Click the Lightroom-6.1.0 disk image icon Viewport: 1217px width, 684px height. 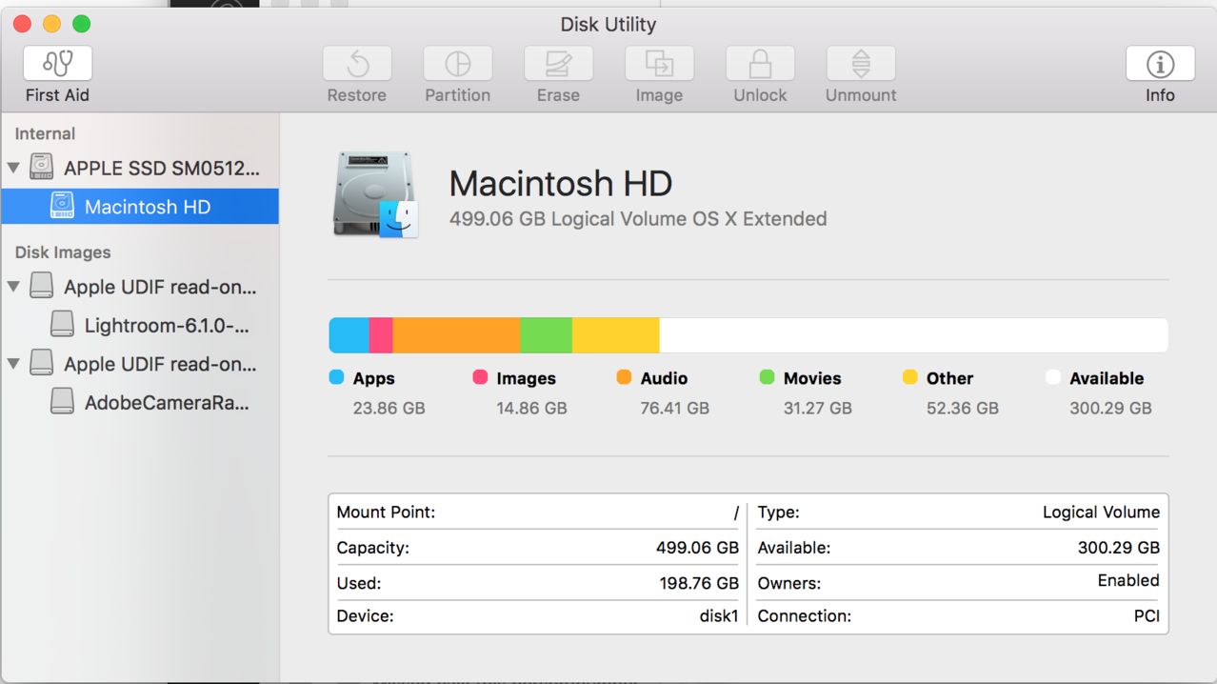point(62,325)
